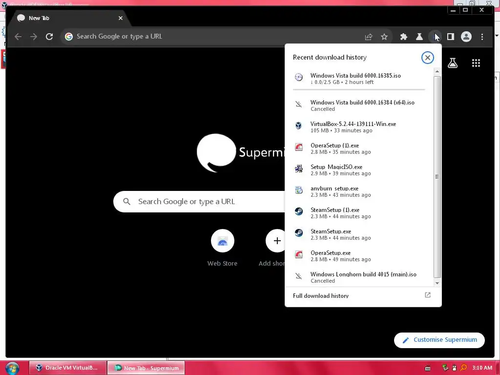
Task: Open the Windows Start orb
Action: pos(12,368)
